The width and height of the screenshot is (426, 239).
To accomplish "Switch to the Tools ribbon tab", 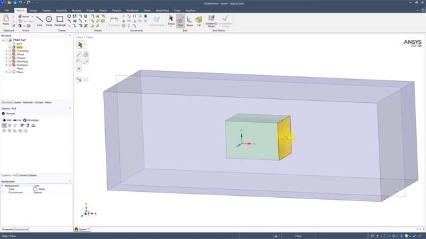I will click(x=177, y=11).
